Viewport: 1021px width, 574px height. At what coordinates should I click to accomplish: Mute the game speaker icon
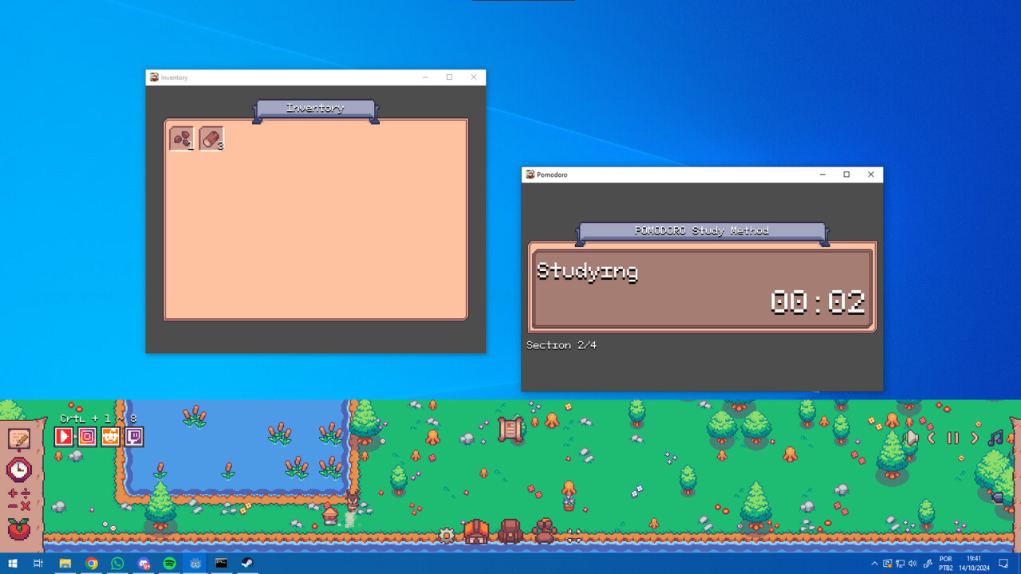coord(912,438)
